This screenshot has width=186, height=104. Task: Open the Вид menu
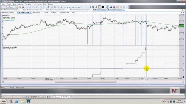14,4
